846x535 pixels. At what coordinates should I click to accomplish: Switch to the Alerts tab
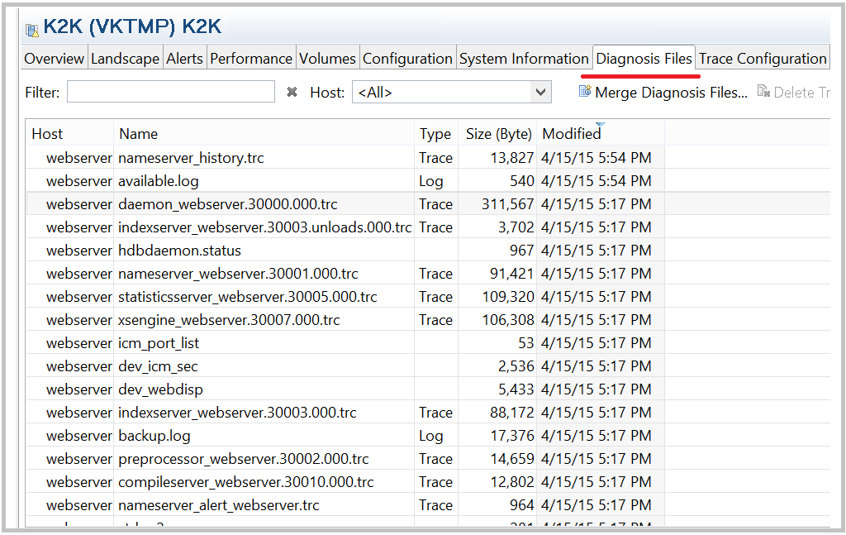click(184, 58)
